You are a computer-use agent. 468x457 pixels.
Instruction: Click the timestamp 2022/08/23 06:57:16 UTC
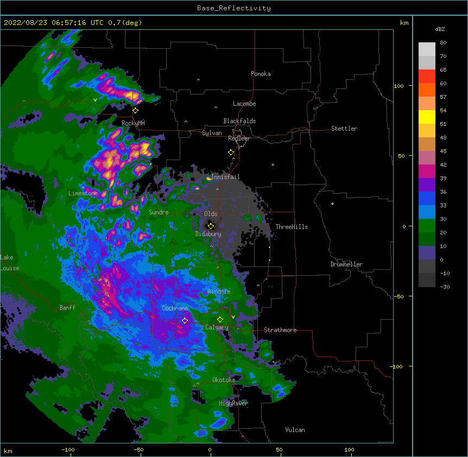pos(53,23)
